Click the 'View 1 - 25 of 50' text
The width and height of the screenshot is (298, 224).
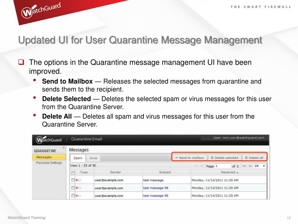tap(83, 166)
